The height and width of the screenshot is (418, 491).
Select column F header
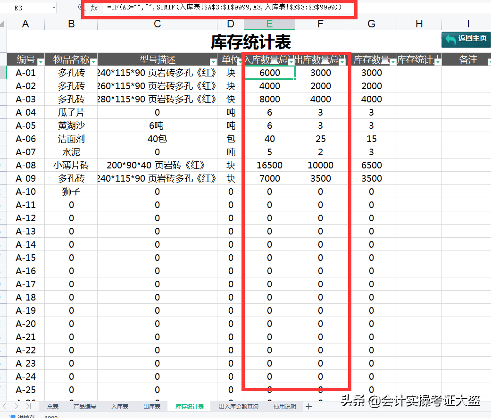pos(320,24)
